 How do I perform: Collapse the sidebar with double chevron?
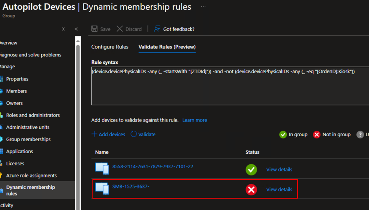click(76, 29)
